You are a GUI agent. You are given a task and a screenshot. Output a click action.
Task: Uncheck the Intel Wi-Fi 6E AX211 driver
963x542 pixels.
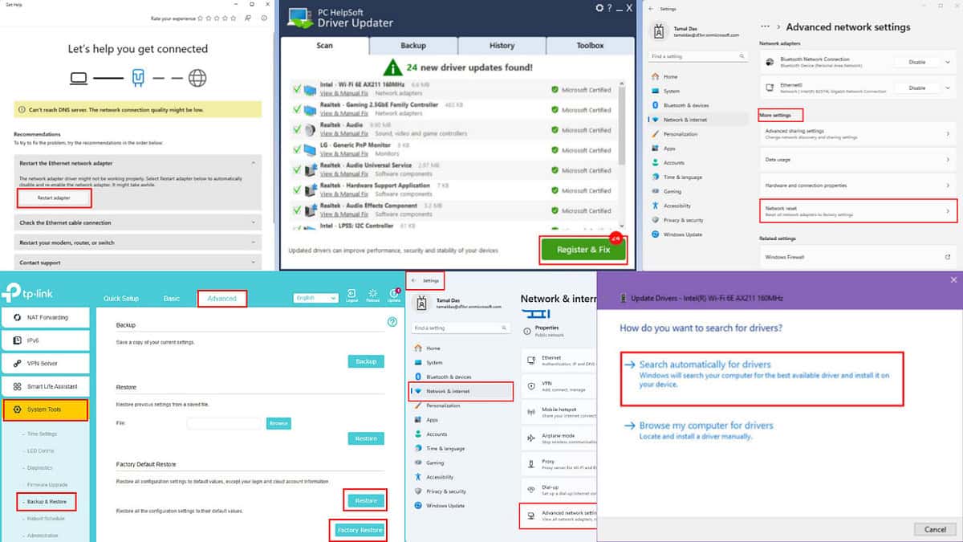(x=297, y=88)
